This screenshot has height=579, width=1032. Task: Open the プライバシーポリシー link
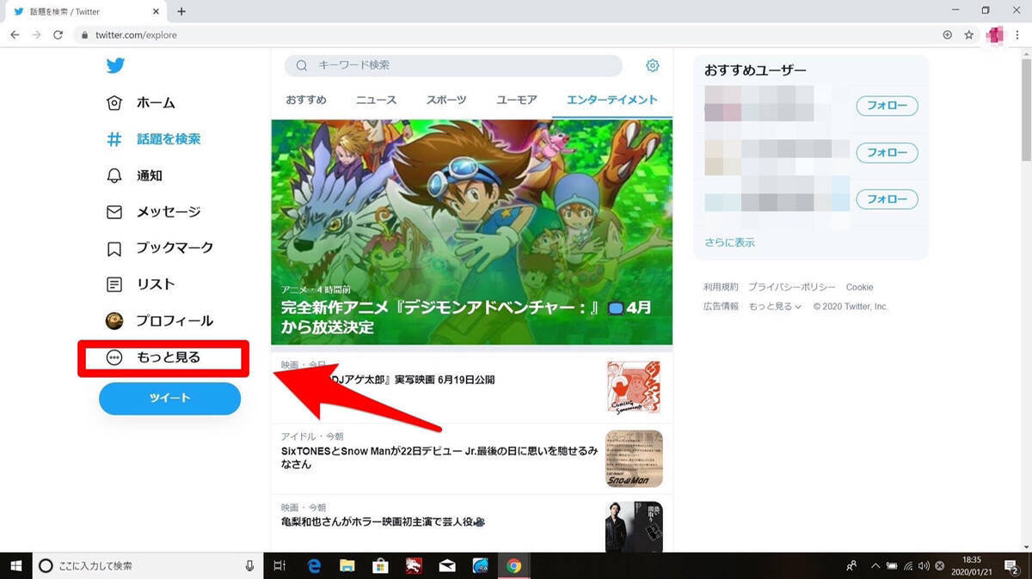click(x=791, y=287)
